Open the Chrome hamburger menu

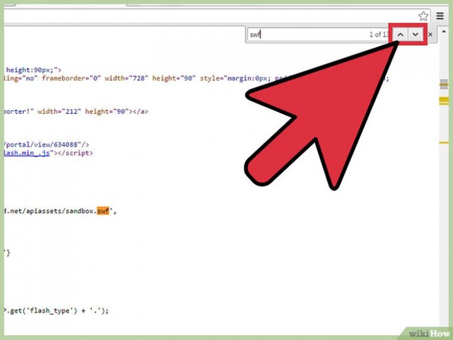440,16
